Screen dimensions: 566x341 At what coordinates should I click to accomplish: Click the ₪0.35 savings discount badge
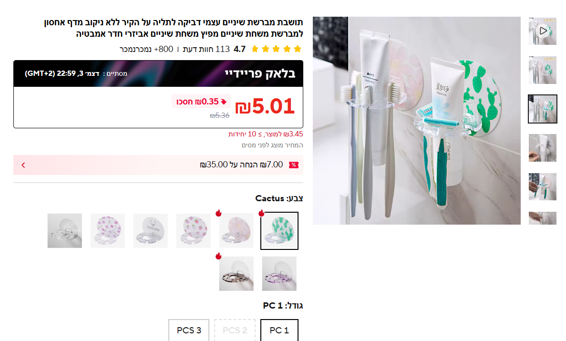tap(200, 102)
